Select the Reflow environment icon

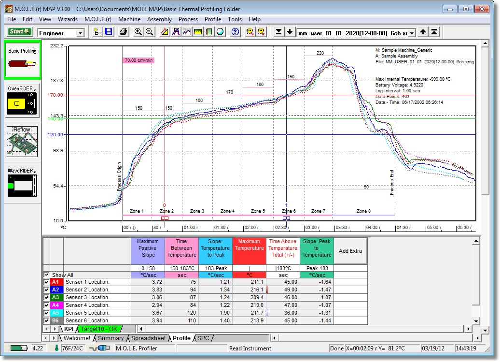pos(22,142)
